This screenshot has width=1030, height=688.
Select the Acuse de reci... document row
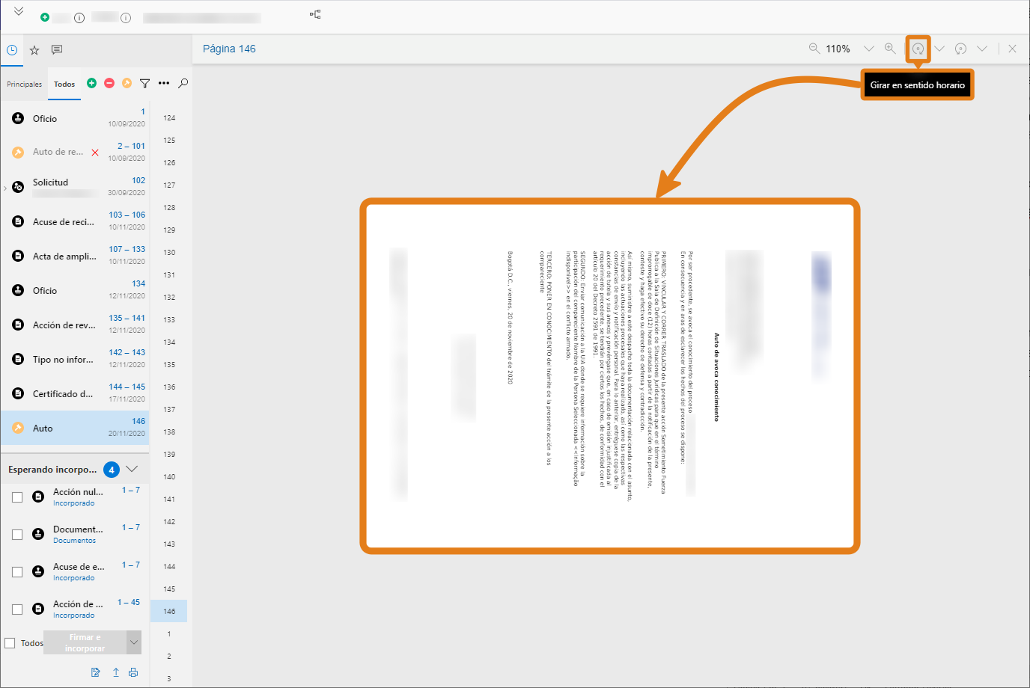75,221
